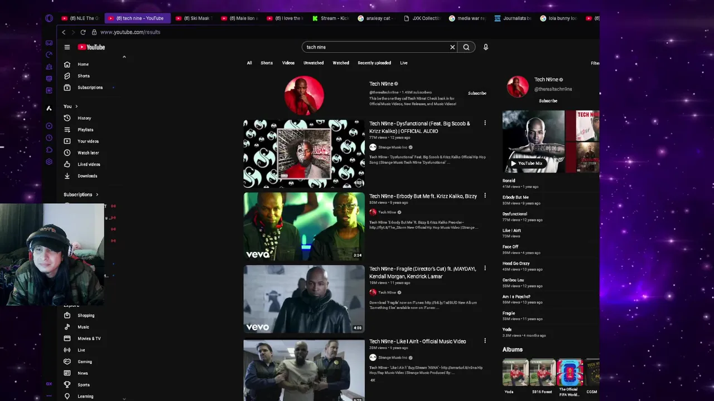
Task: Open the 5816 Forest album cover
Action: 542,373
